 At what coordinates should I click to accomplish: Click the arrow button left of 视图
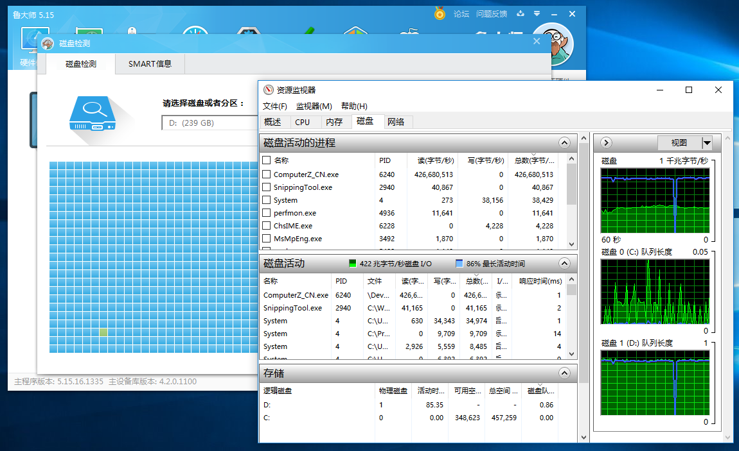[x=606, y=142]
